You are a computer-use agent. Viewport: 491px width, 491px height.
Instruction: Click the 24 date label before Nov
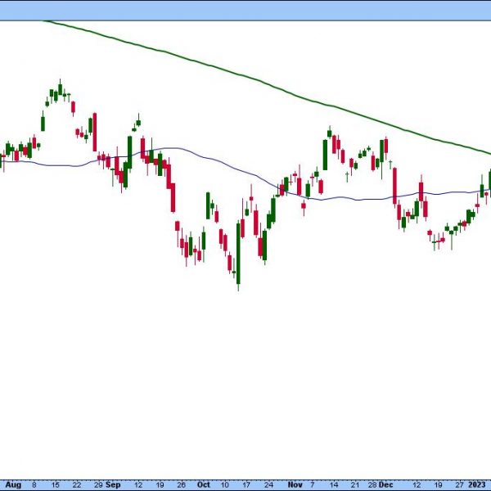[268, 484]
